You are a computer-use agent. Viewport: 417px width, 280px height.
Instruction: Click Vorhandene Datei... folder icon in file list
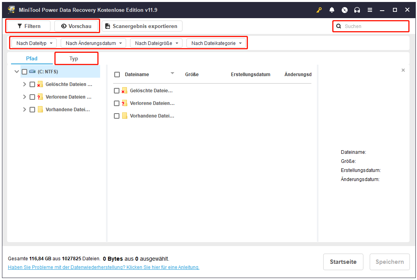coord(125,116)
